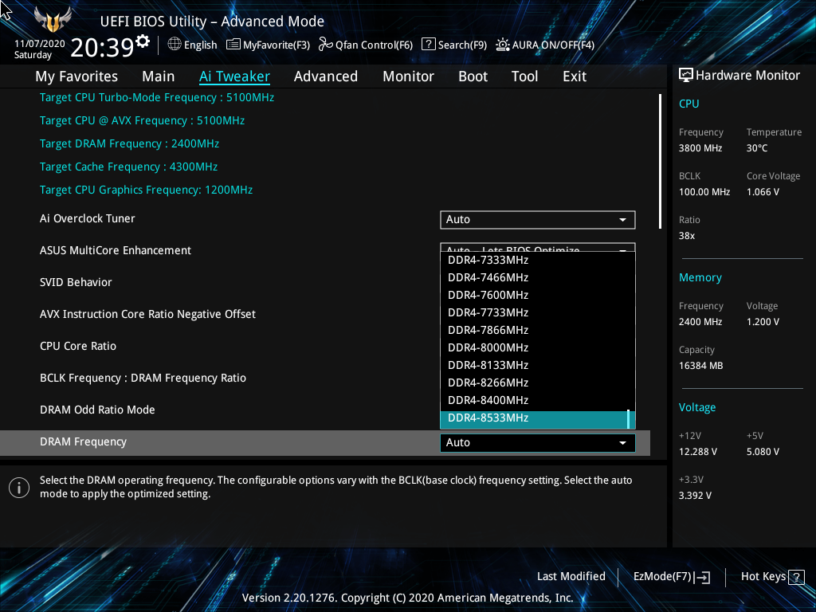Open the My Favorites tab

tap(76, 76)
